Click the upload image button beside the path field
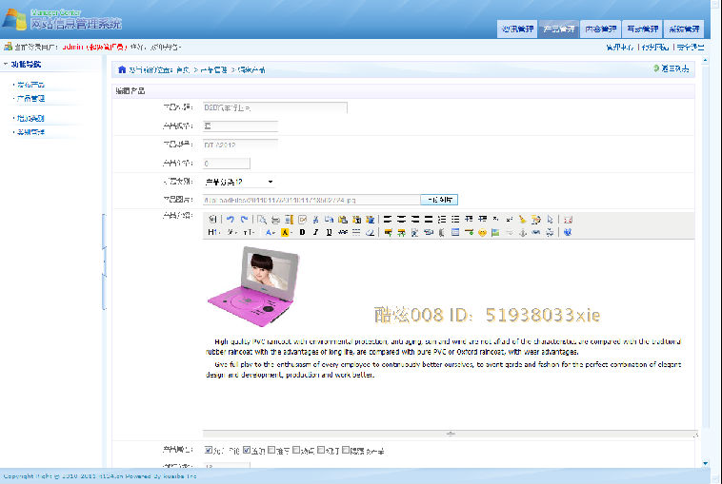The image size is (722, 484). pos(439,200)
